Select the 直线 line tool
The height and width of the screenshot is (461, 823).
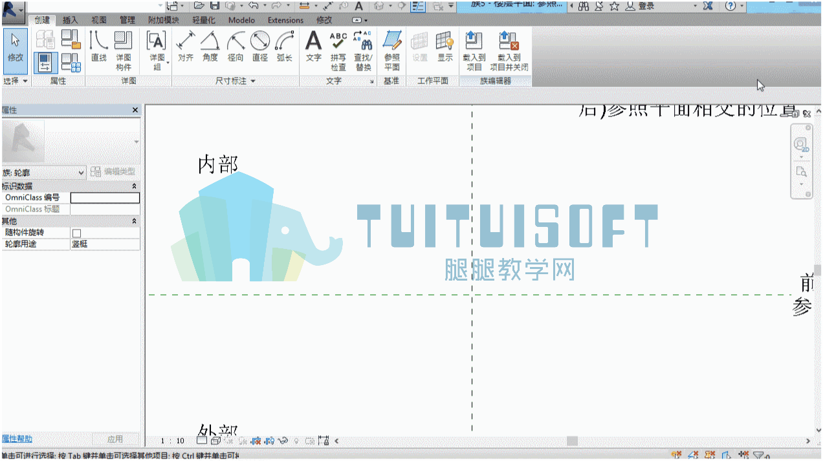[x=98, y=47]
